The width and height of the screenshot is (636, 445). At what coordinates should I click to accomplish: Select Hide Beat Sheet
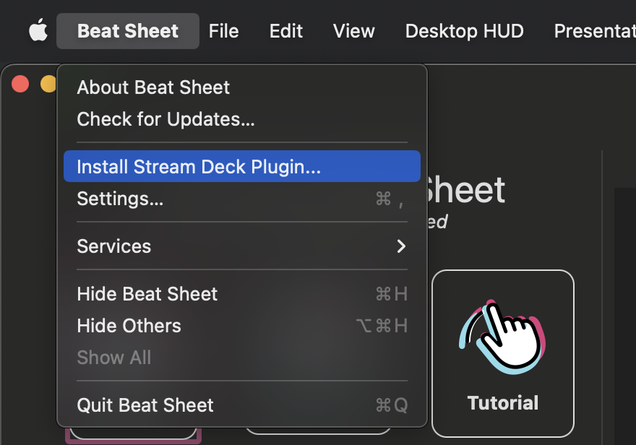147,294
